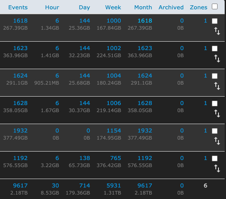The width and height of the screenshot is (226, 199).
Task: Open Events column link 1624
Action: point(20,76)
